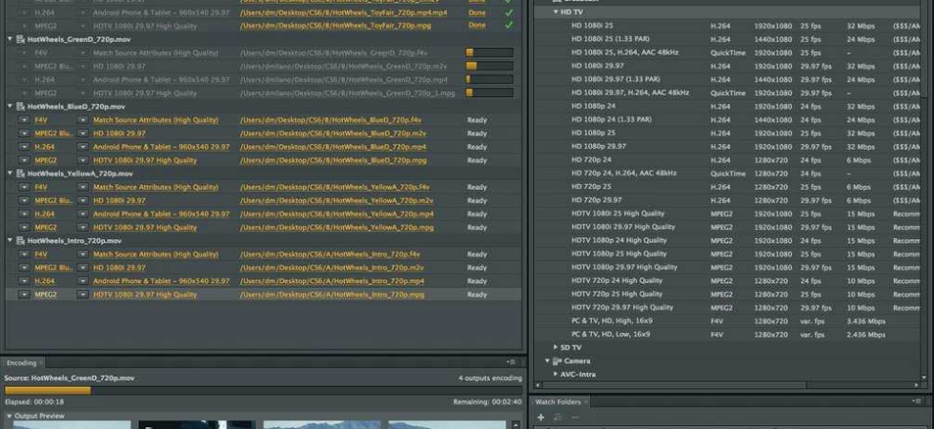Click the Match Source Attributes preset under HotWheels_YellowA
This screenshot has width=934, height=429.
[155, 187]
